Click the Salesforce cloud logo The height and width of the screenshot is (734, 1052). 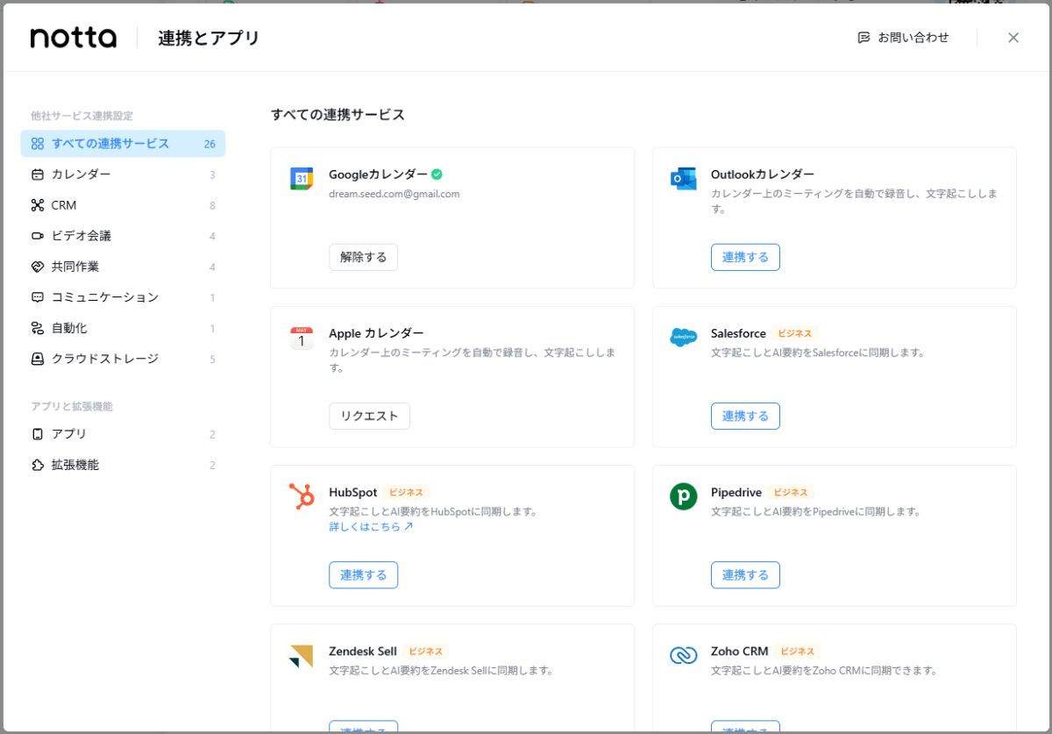683,338
